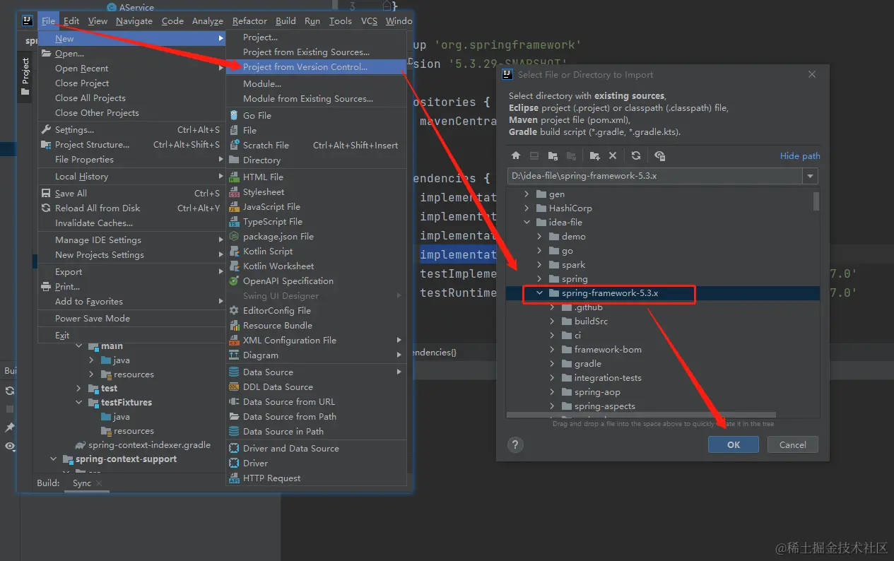Close the Sync tab via its x
Viewport: 894px width, 561px height.
[x=100, y=483]
